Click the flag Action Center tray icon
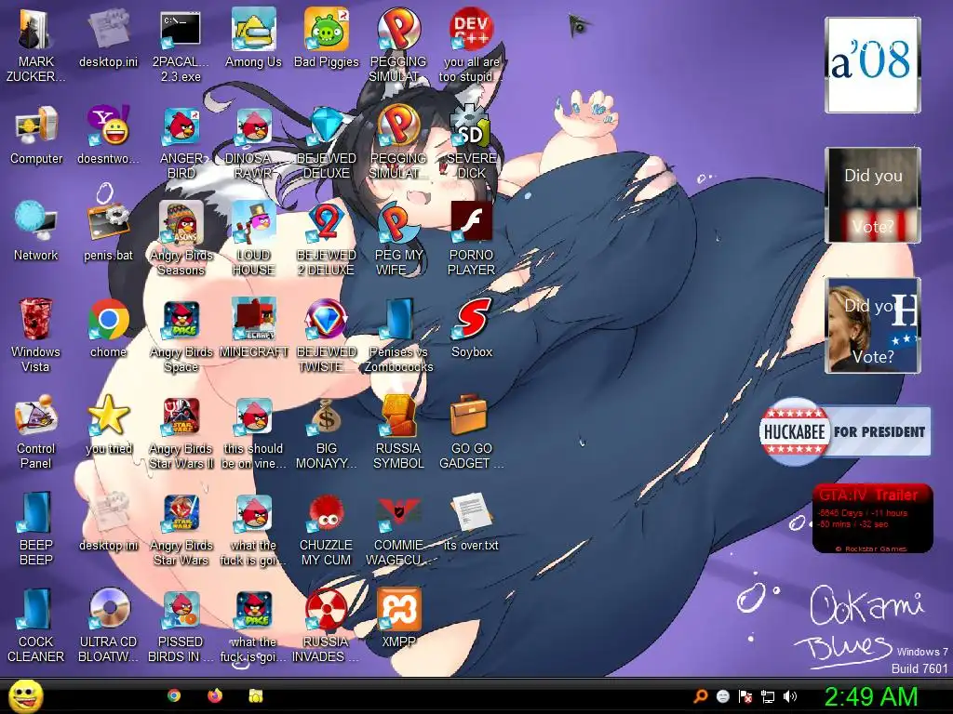 coord(745,696)
